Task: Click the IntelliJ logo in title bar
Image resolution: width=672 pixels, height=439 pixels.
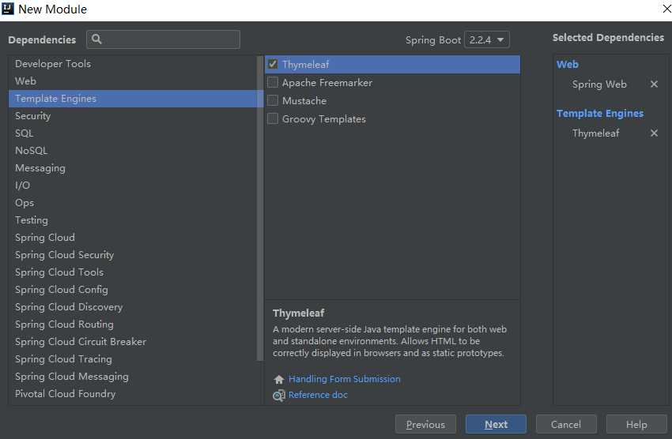Action: [x=8, y=9]
